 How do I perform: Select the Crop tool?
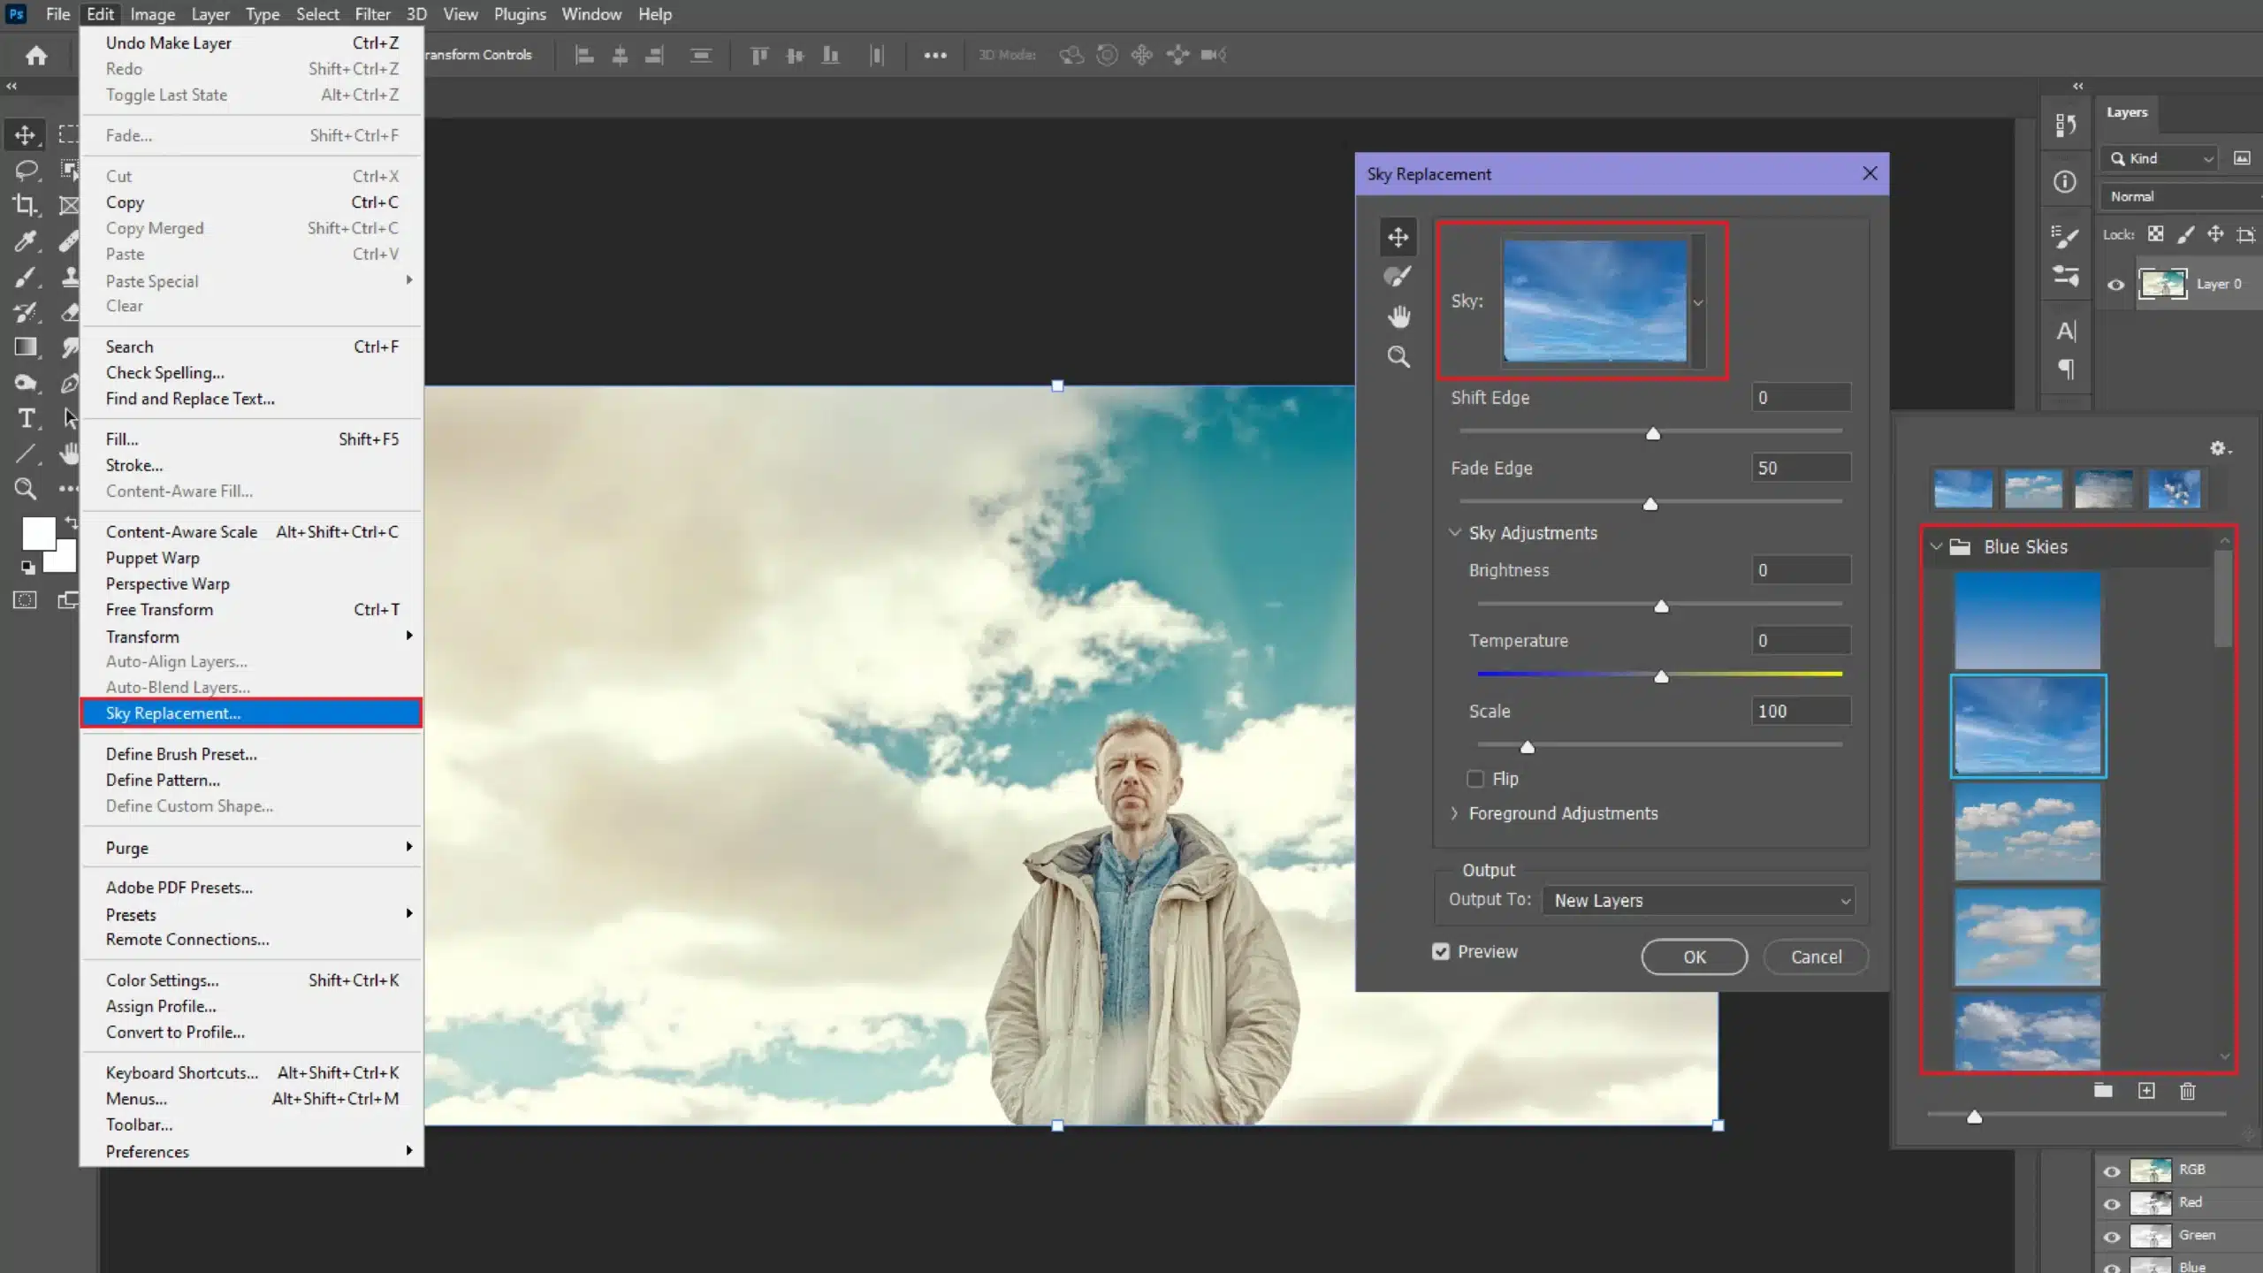click(x=25, y=205)
